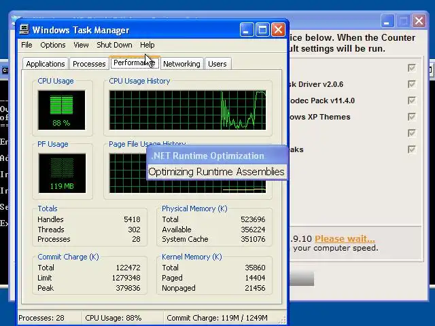Close the background installer window

[x=419, y=21]
